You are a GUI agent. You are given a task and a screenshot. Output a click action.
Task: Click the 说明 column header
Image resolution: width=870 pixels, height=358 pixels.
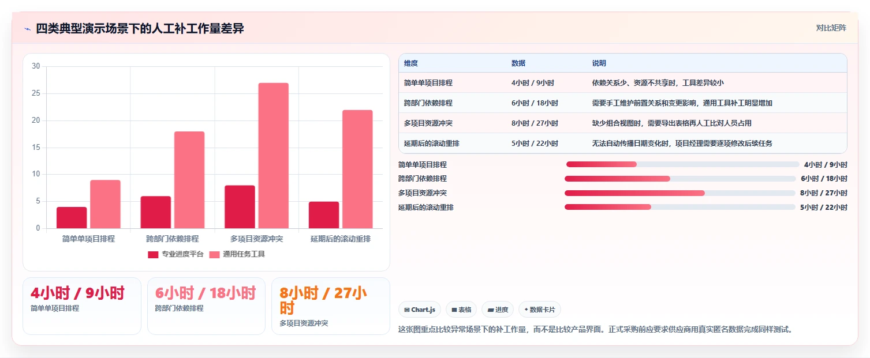tap(599, 63)
